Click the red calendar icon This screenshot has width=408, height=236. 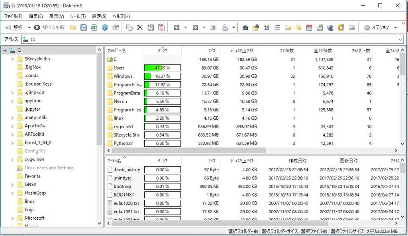[309, 27]
